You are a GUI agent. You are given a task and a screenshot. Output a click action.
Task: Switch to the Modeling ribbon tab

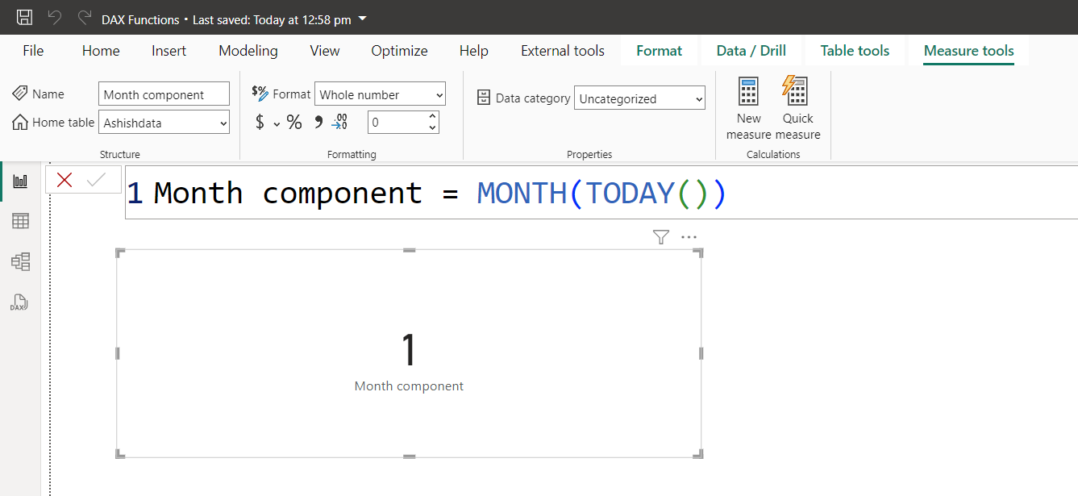click(x=248, y=50)
